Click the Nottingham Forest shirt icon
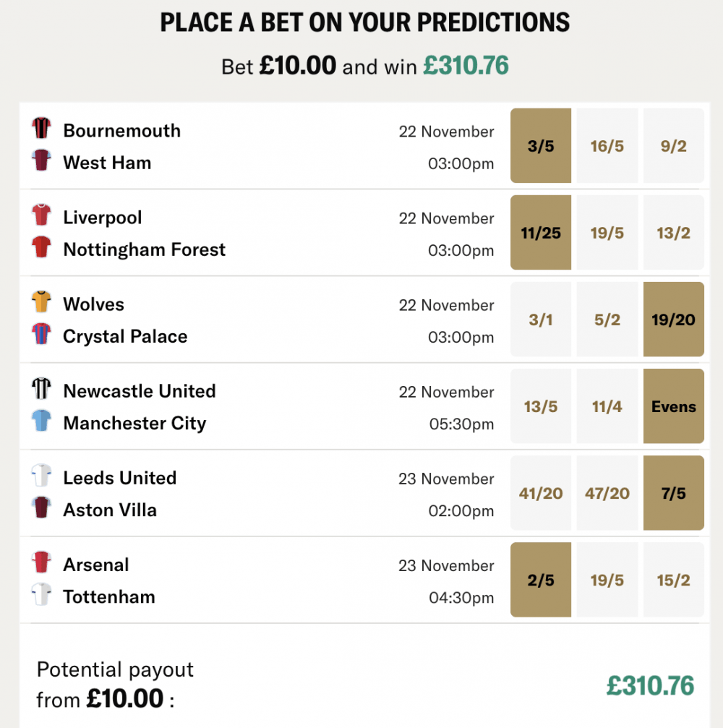The width and height of the screenshot is (723, 728). click(41, 249)
